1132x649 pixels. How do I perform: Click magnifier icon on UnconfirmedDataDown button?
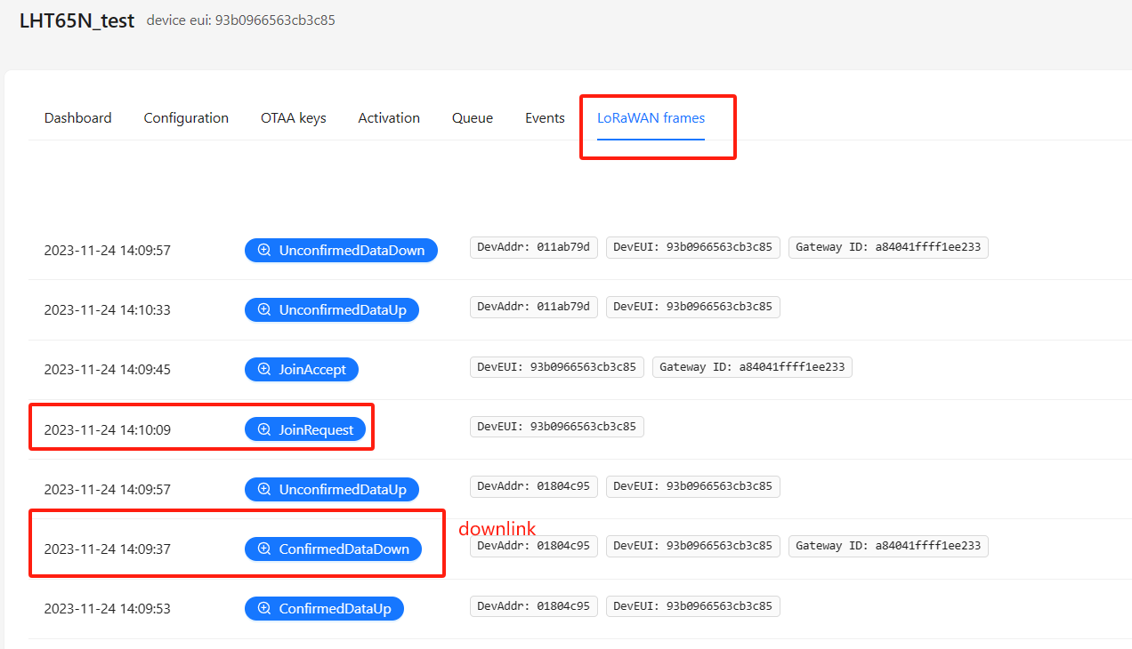[x=264, y=251]
